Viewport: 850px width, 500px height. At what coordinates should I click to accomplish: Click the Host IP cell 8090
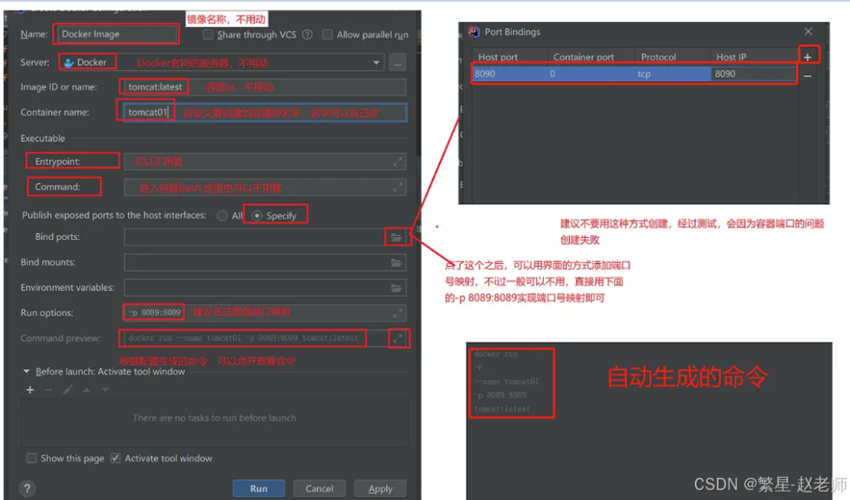click(753, 74)
